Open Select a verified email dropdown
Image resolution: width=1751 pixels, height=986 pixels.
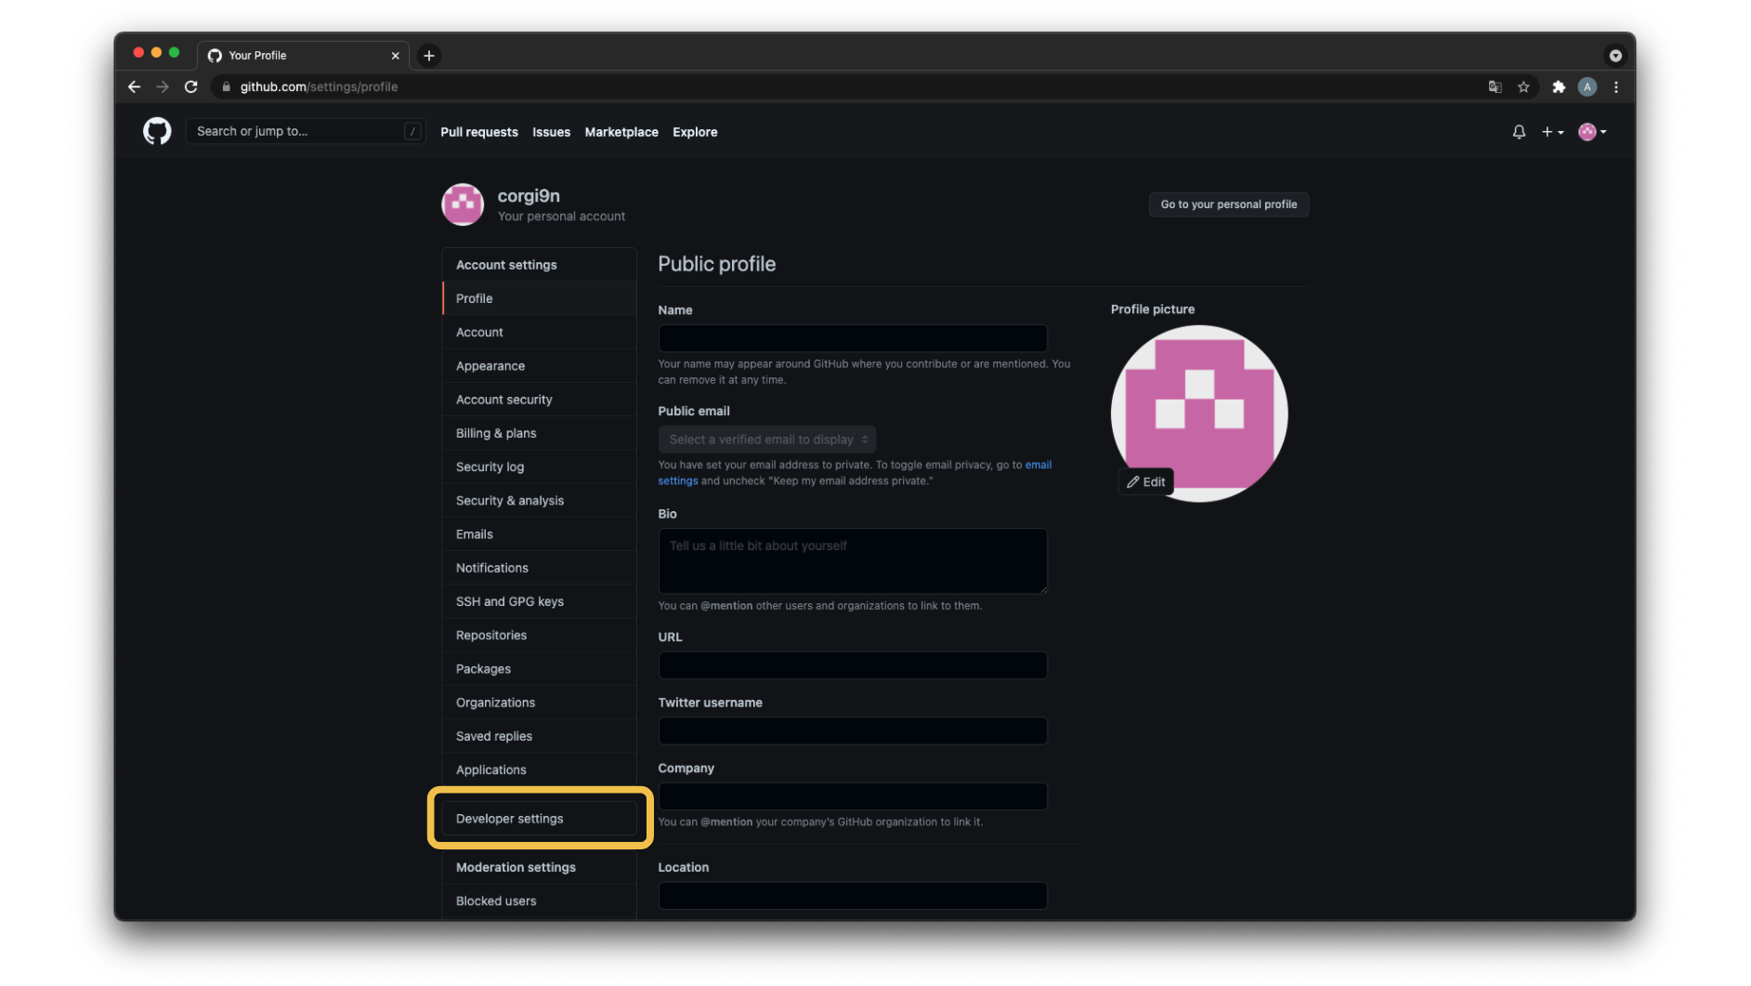[767, 440]
